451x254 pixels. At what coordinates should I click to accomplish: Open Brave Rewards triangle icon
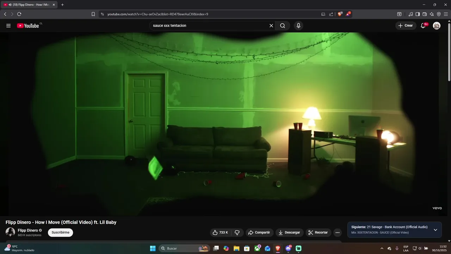click(348, 14)
